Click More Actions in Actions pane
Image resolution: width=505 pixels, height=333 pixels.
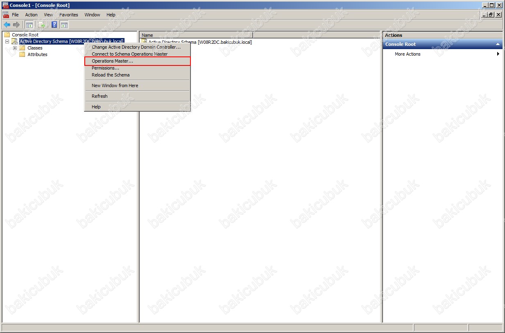point(408,54)
